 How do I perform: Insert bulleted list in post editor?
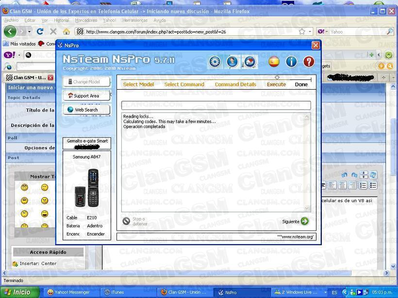[373, 186]
